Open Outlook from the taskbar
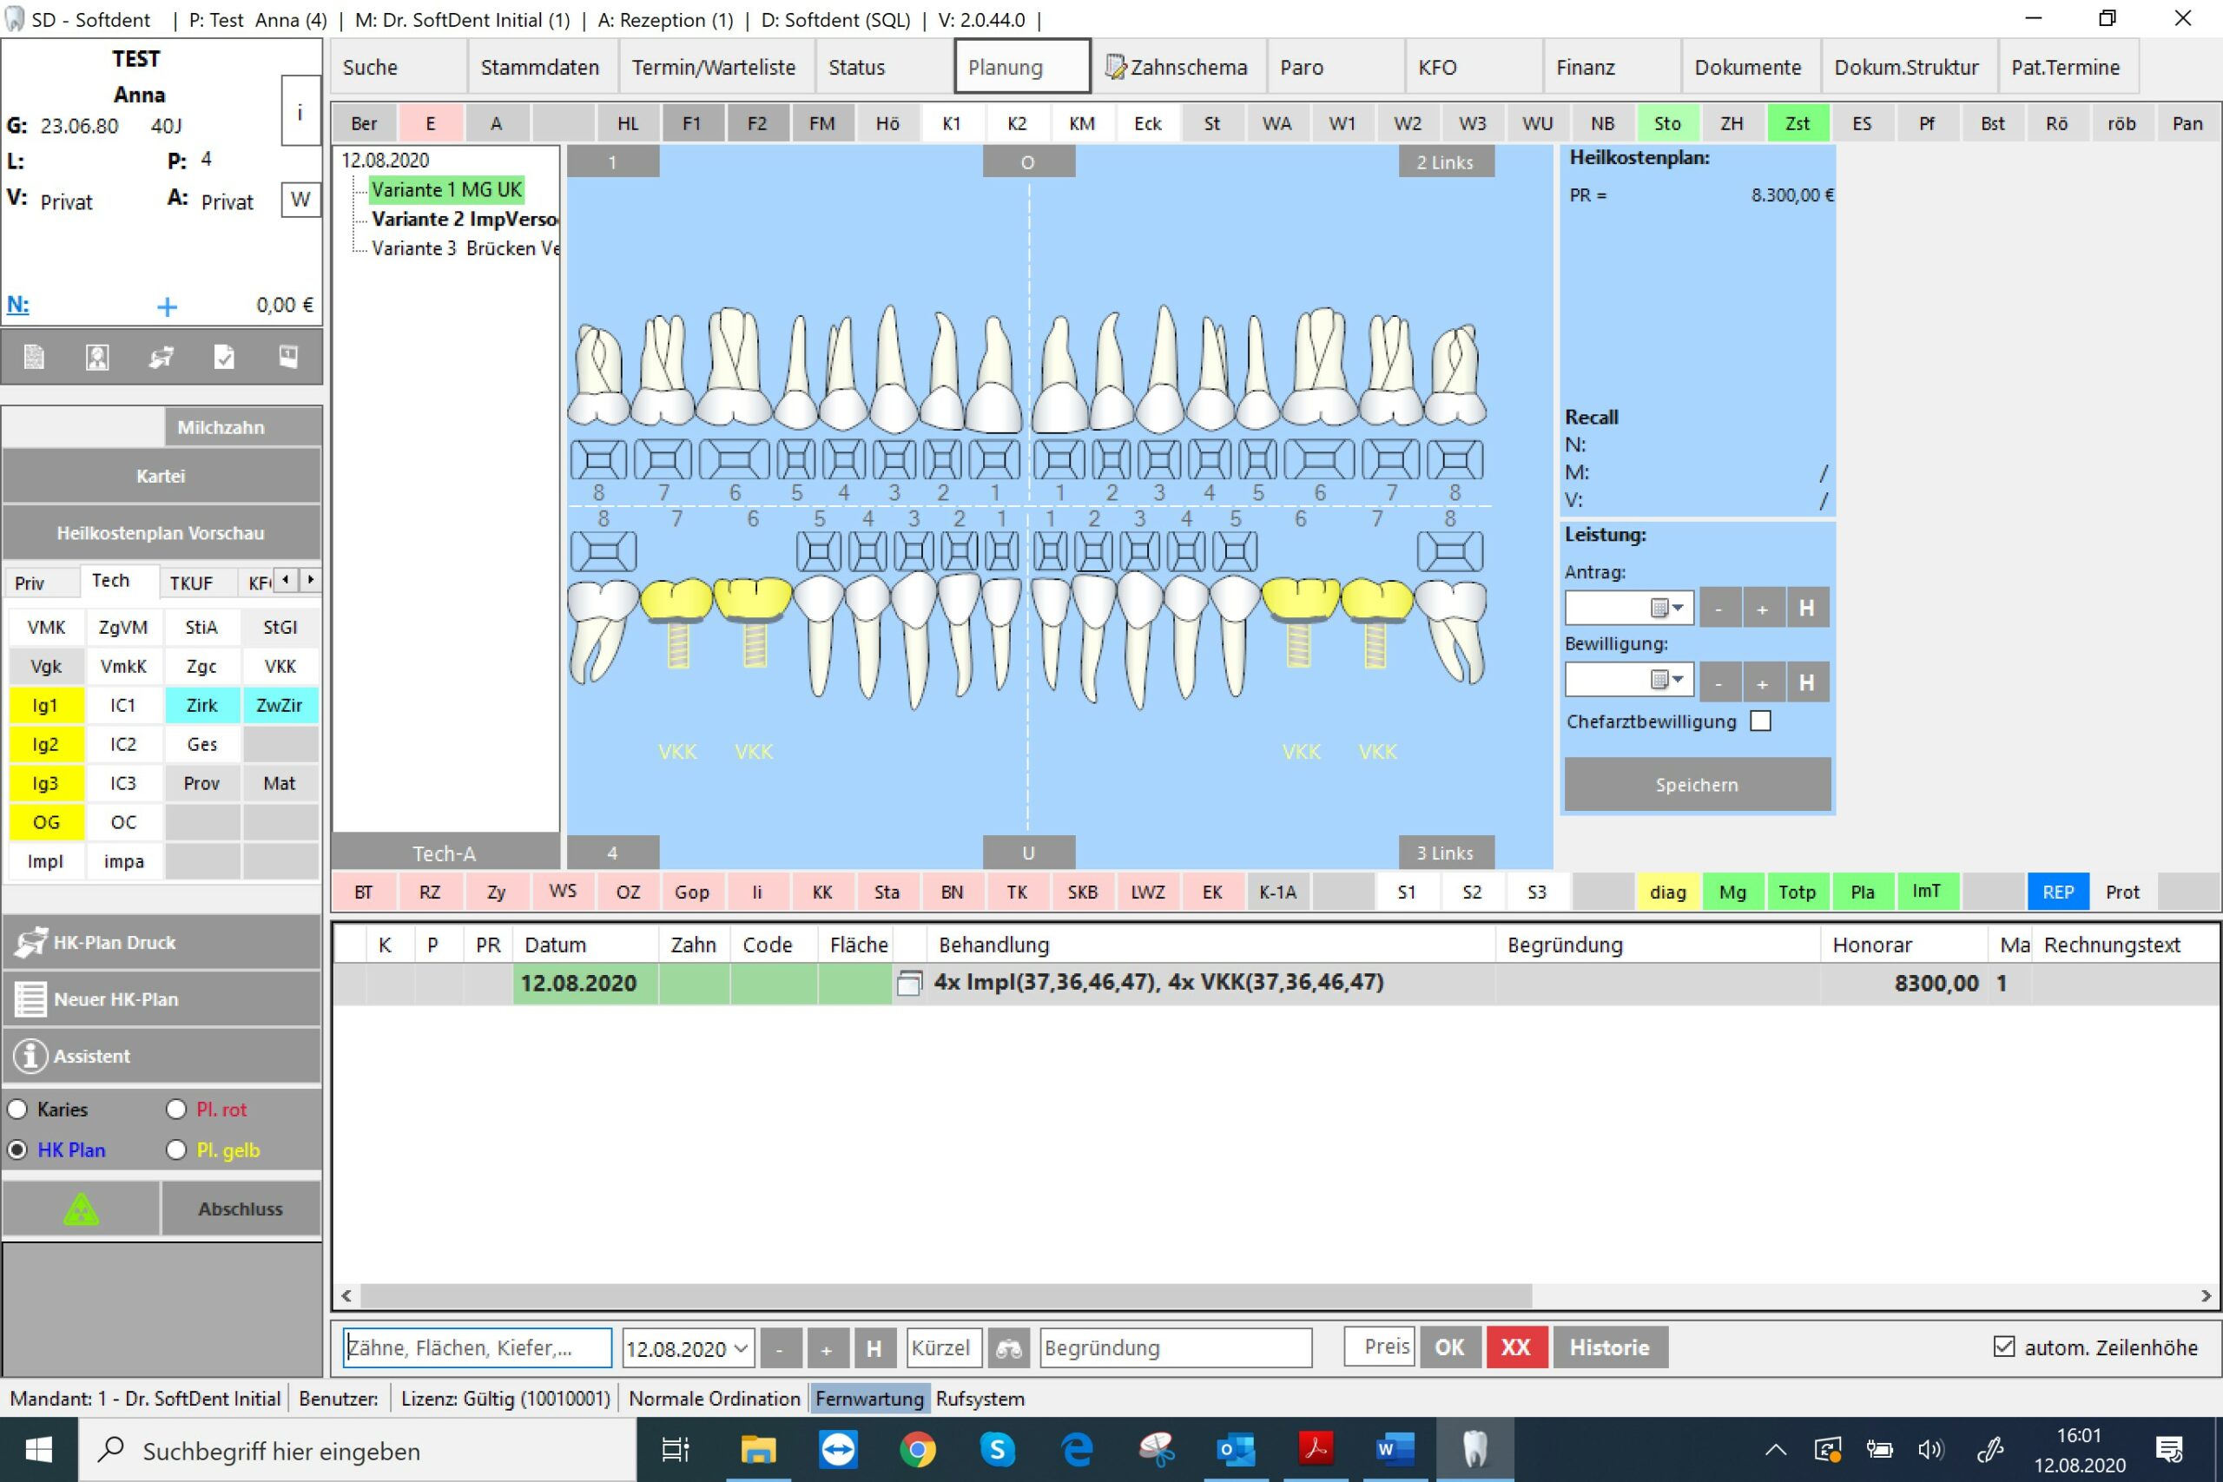2223x1482 pixels. tap(1237, 1449)
